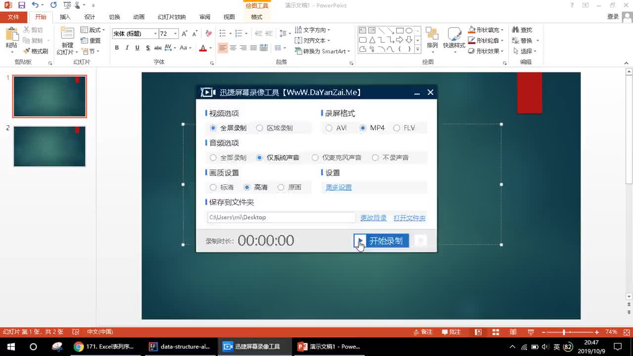The height and width of the screenshot is (356, 633).
Task: Pick the triangle shape in shapes gallery
Action: pos(372,40)
